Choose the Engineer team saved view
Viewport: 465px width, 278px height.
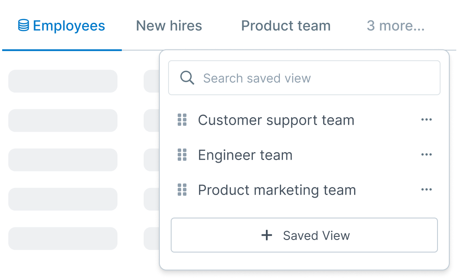tap(245, 155)
